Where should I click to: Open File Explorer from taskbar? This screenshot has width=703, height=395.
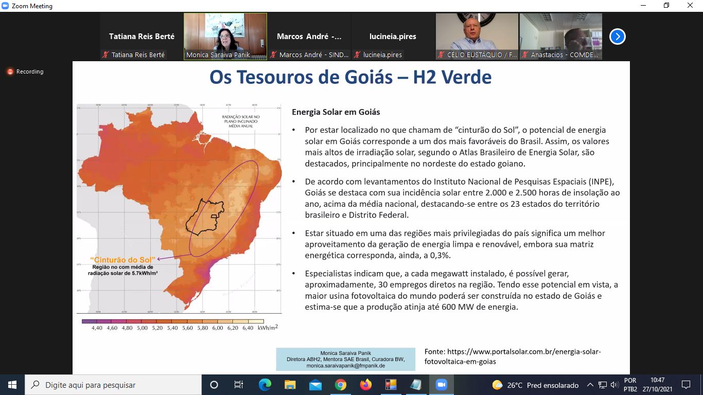[x=290, y=385]
